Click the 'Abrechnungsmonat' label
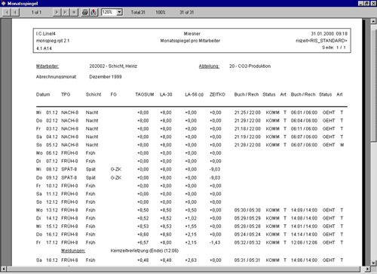 [x=57, y=77]
